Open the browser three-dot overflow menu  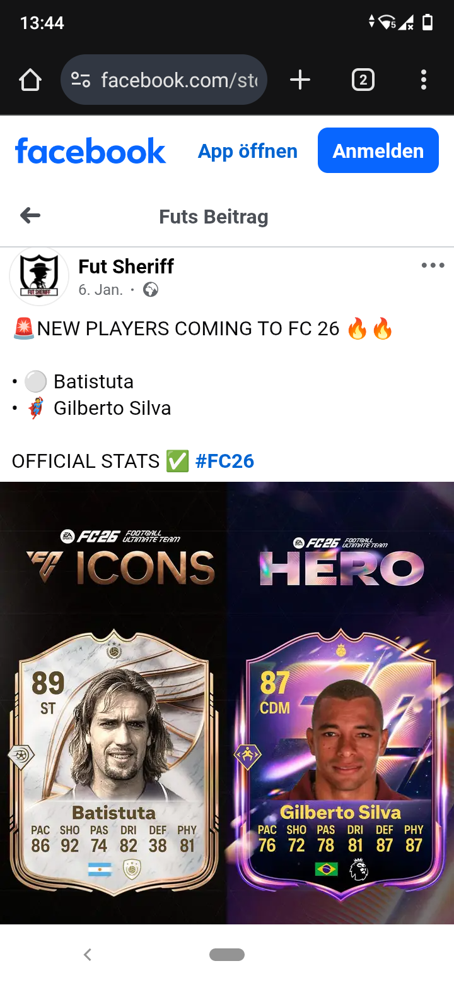[424, 80]
